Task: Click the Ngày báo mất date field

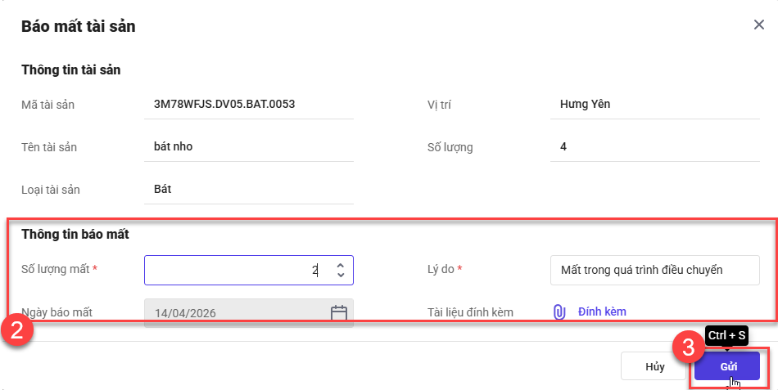Action: (236, 312)
